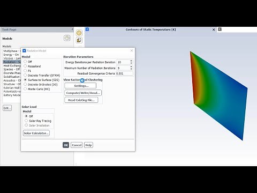Screen dimensions: 257x193
Task: Click the gray icon right of Contours tab close
Action: [220, 29]
